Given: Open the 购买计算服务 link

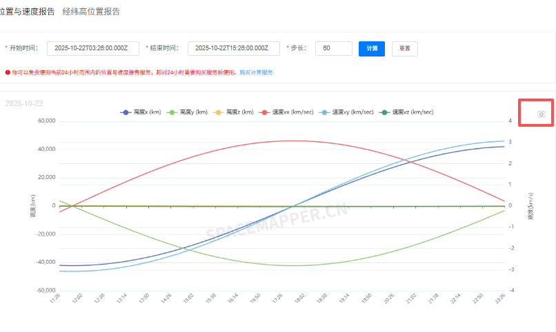Looking at the screenshot, I should point(256,72).
